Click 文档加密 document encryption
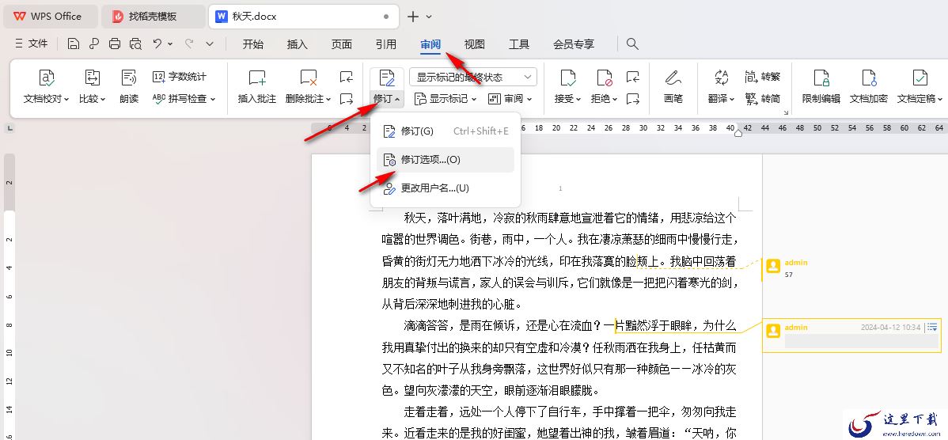 pyautogui.click(x=869, y=87)
